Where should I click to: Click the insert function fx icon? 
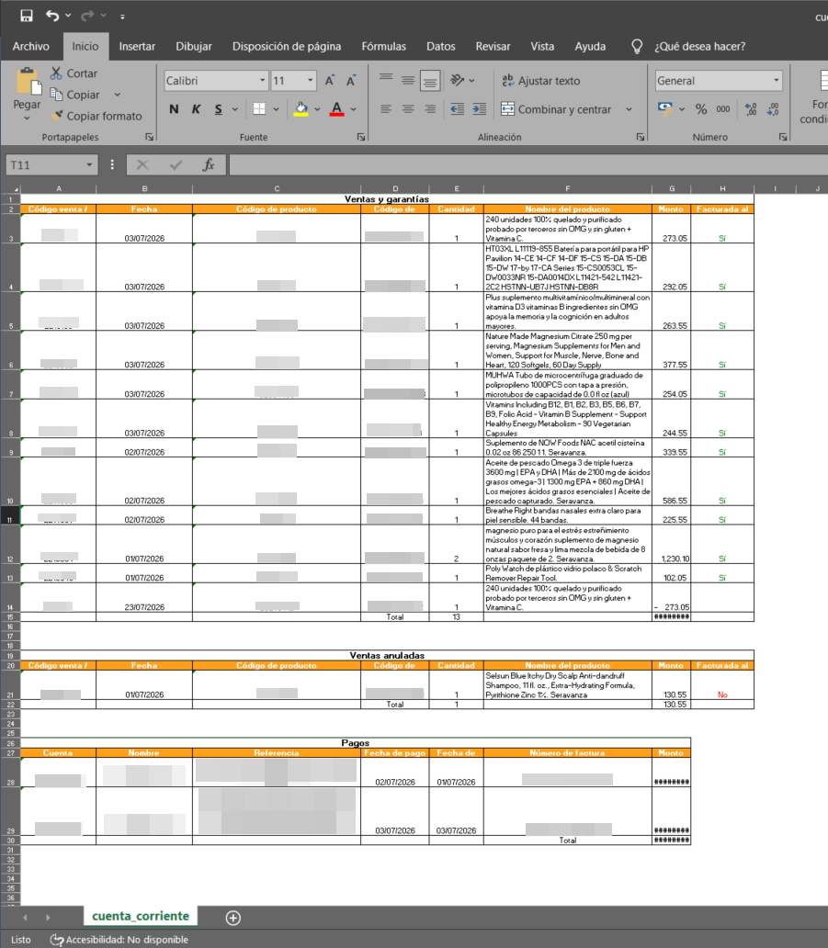coord(208,165)
